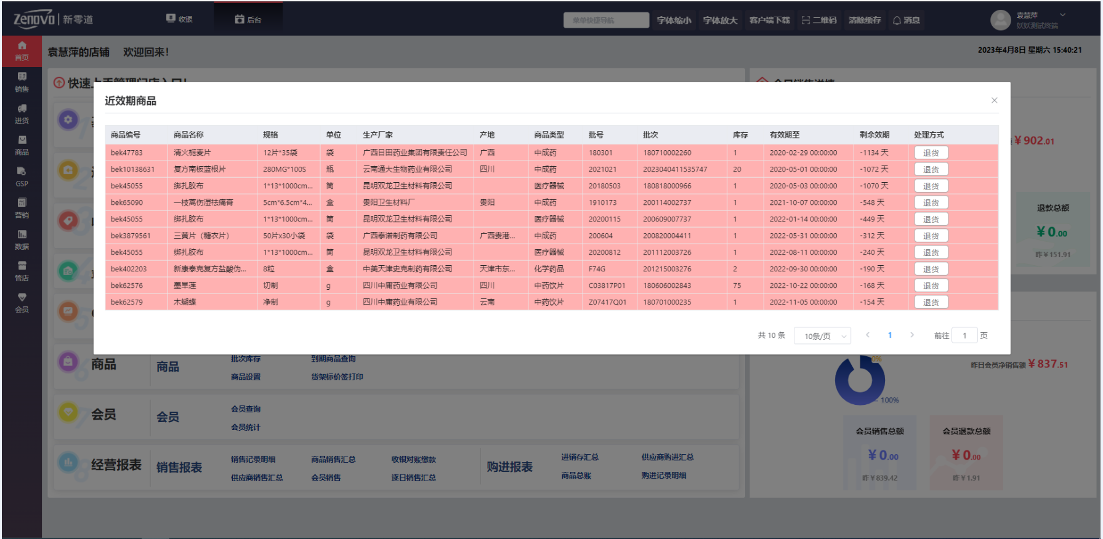Open the GSP sidebar icon
Screen dimensions: 1103x539
click(x=22, y=177)
